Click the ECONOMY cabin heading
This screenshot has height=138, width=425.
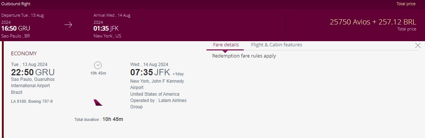[x=24, y=53]
